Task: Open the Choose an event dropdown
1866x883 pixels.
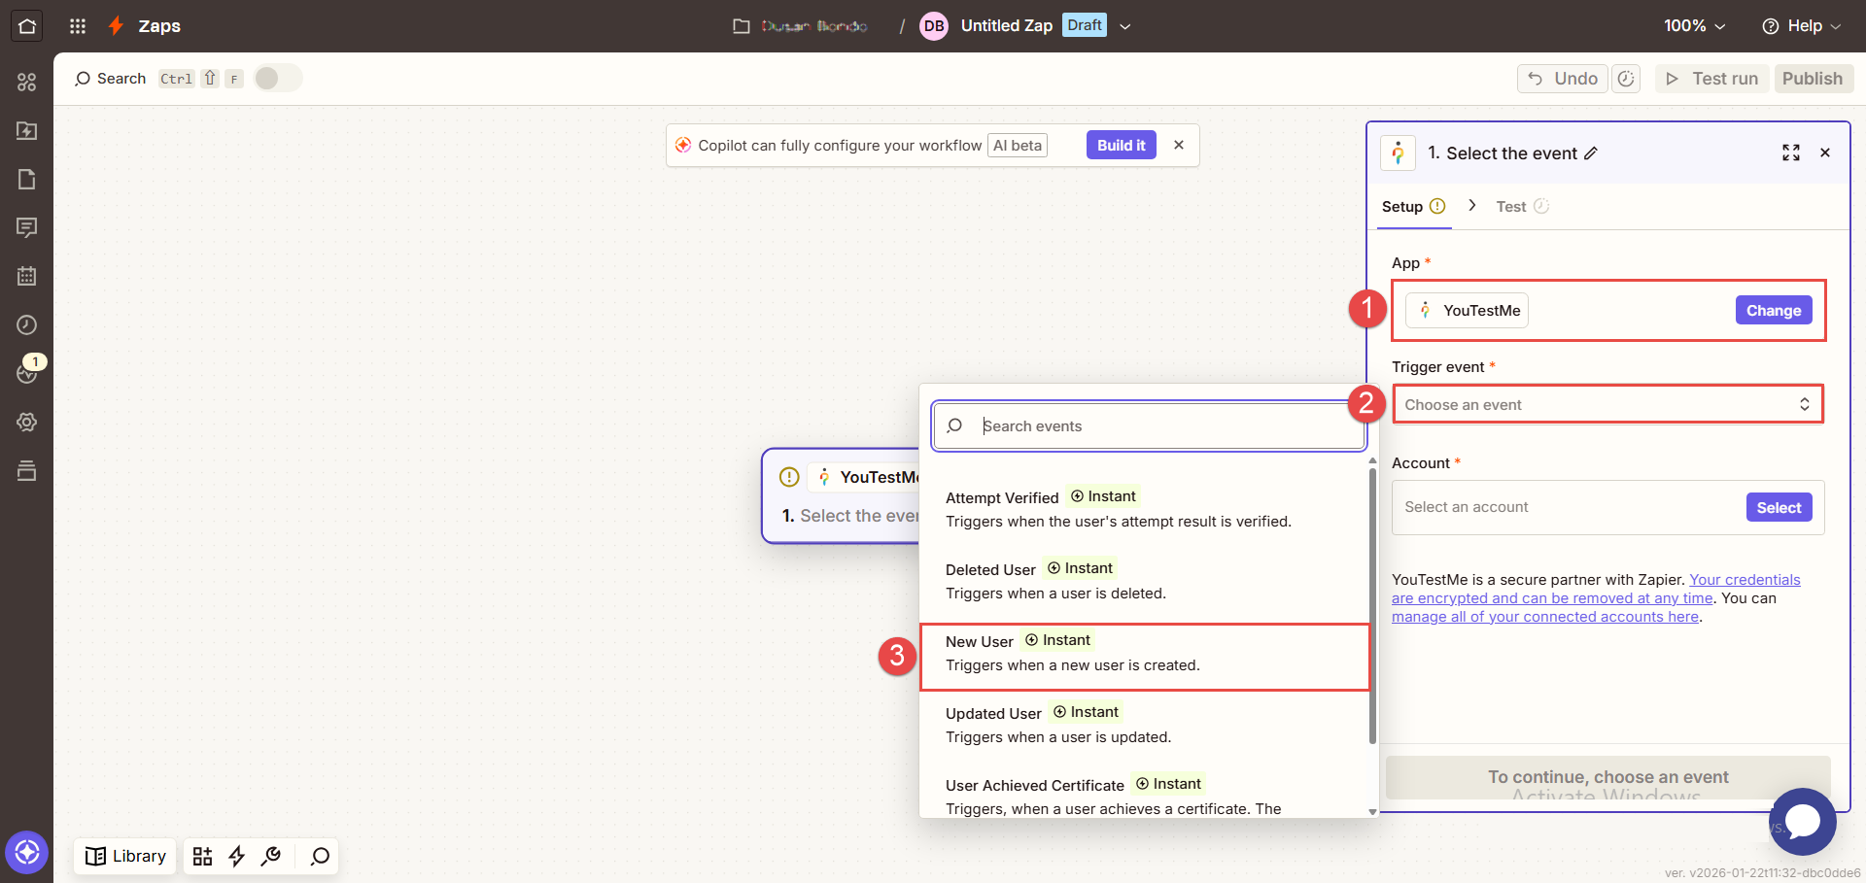Action: pos(1608,404)
